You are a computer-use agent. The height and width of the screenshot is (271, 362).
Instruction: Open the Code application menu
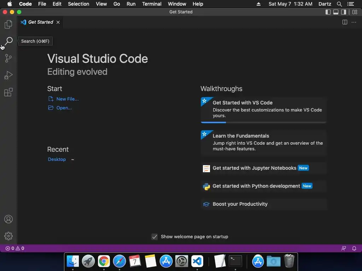(x=25, y=4)
